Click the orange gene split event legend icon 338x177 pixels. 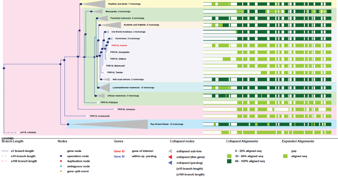click(x=60, y=171)
